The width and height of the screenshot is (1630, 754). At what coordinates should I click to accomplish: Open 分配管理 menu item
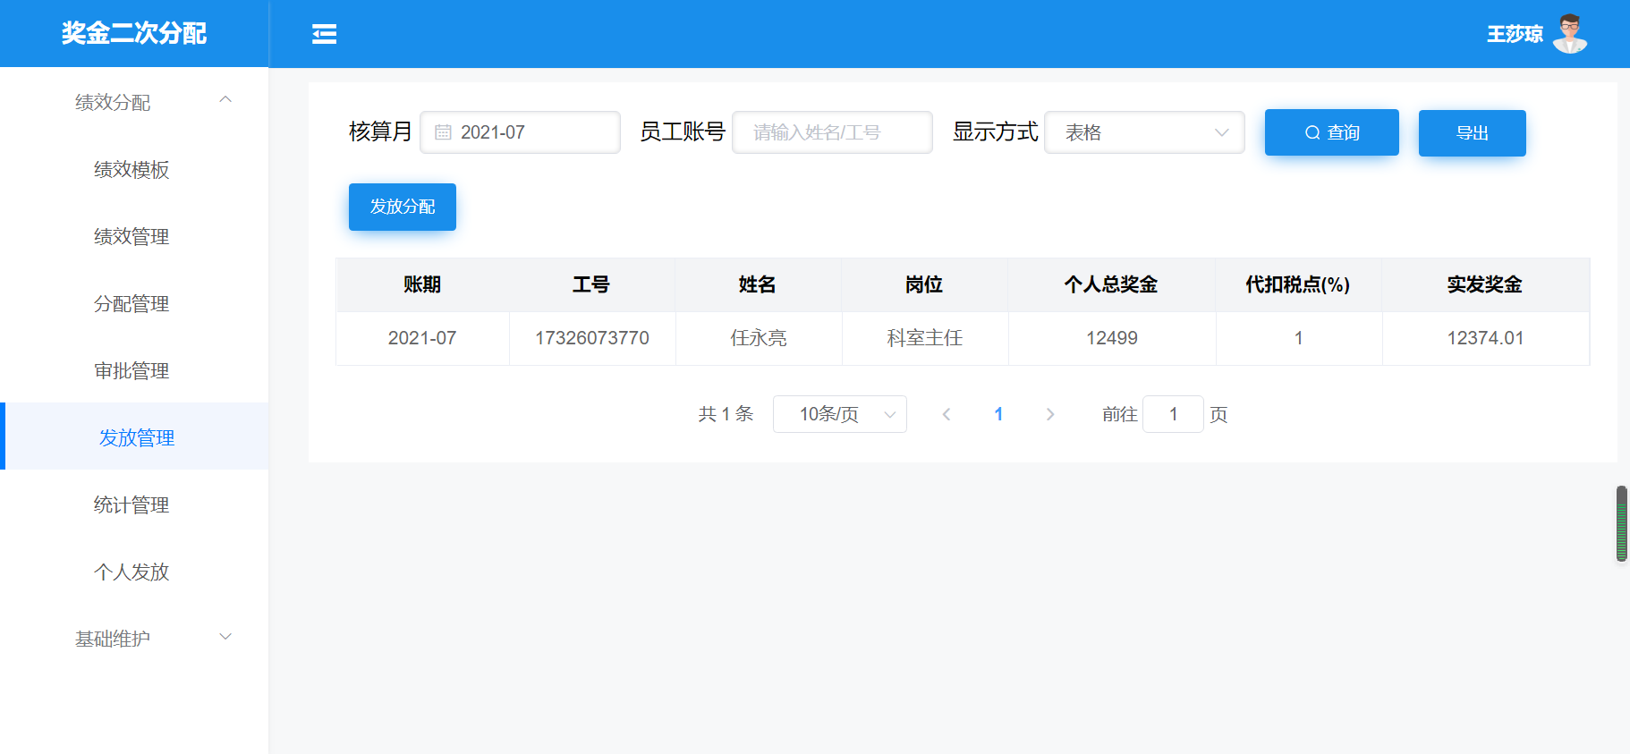click(x=134, y=303)
